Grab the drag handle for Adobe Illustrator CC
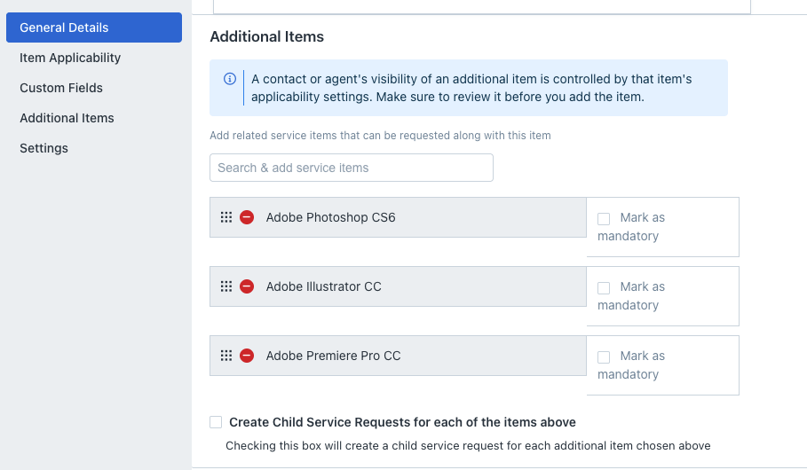The image size is (807, 470). pyautogui.click(x=225, y=286)
